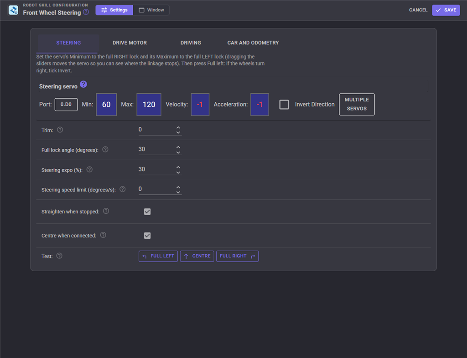Increase Full lock angle with up arrow

click(x=178, y=147)
